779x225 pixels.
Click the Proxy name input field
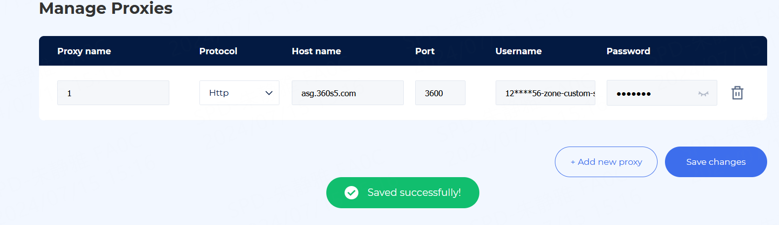[x=113, y=93]
